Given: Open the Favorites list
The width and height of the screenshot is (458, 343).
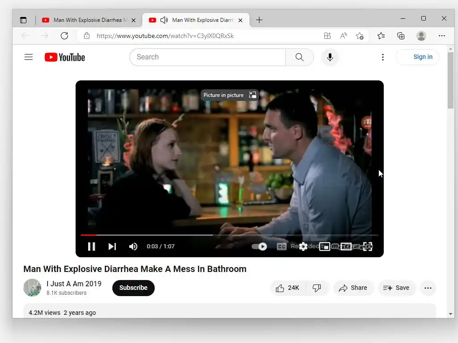Looking at the screenshot, I should pos(381,36).
